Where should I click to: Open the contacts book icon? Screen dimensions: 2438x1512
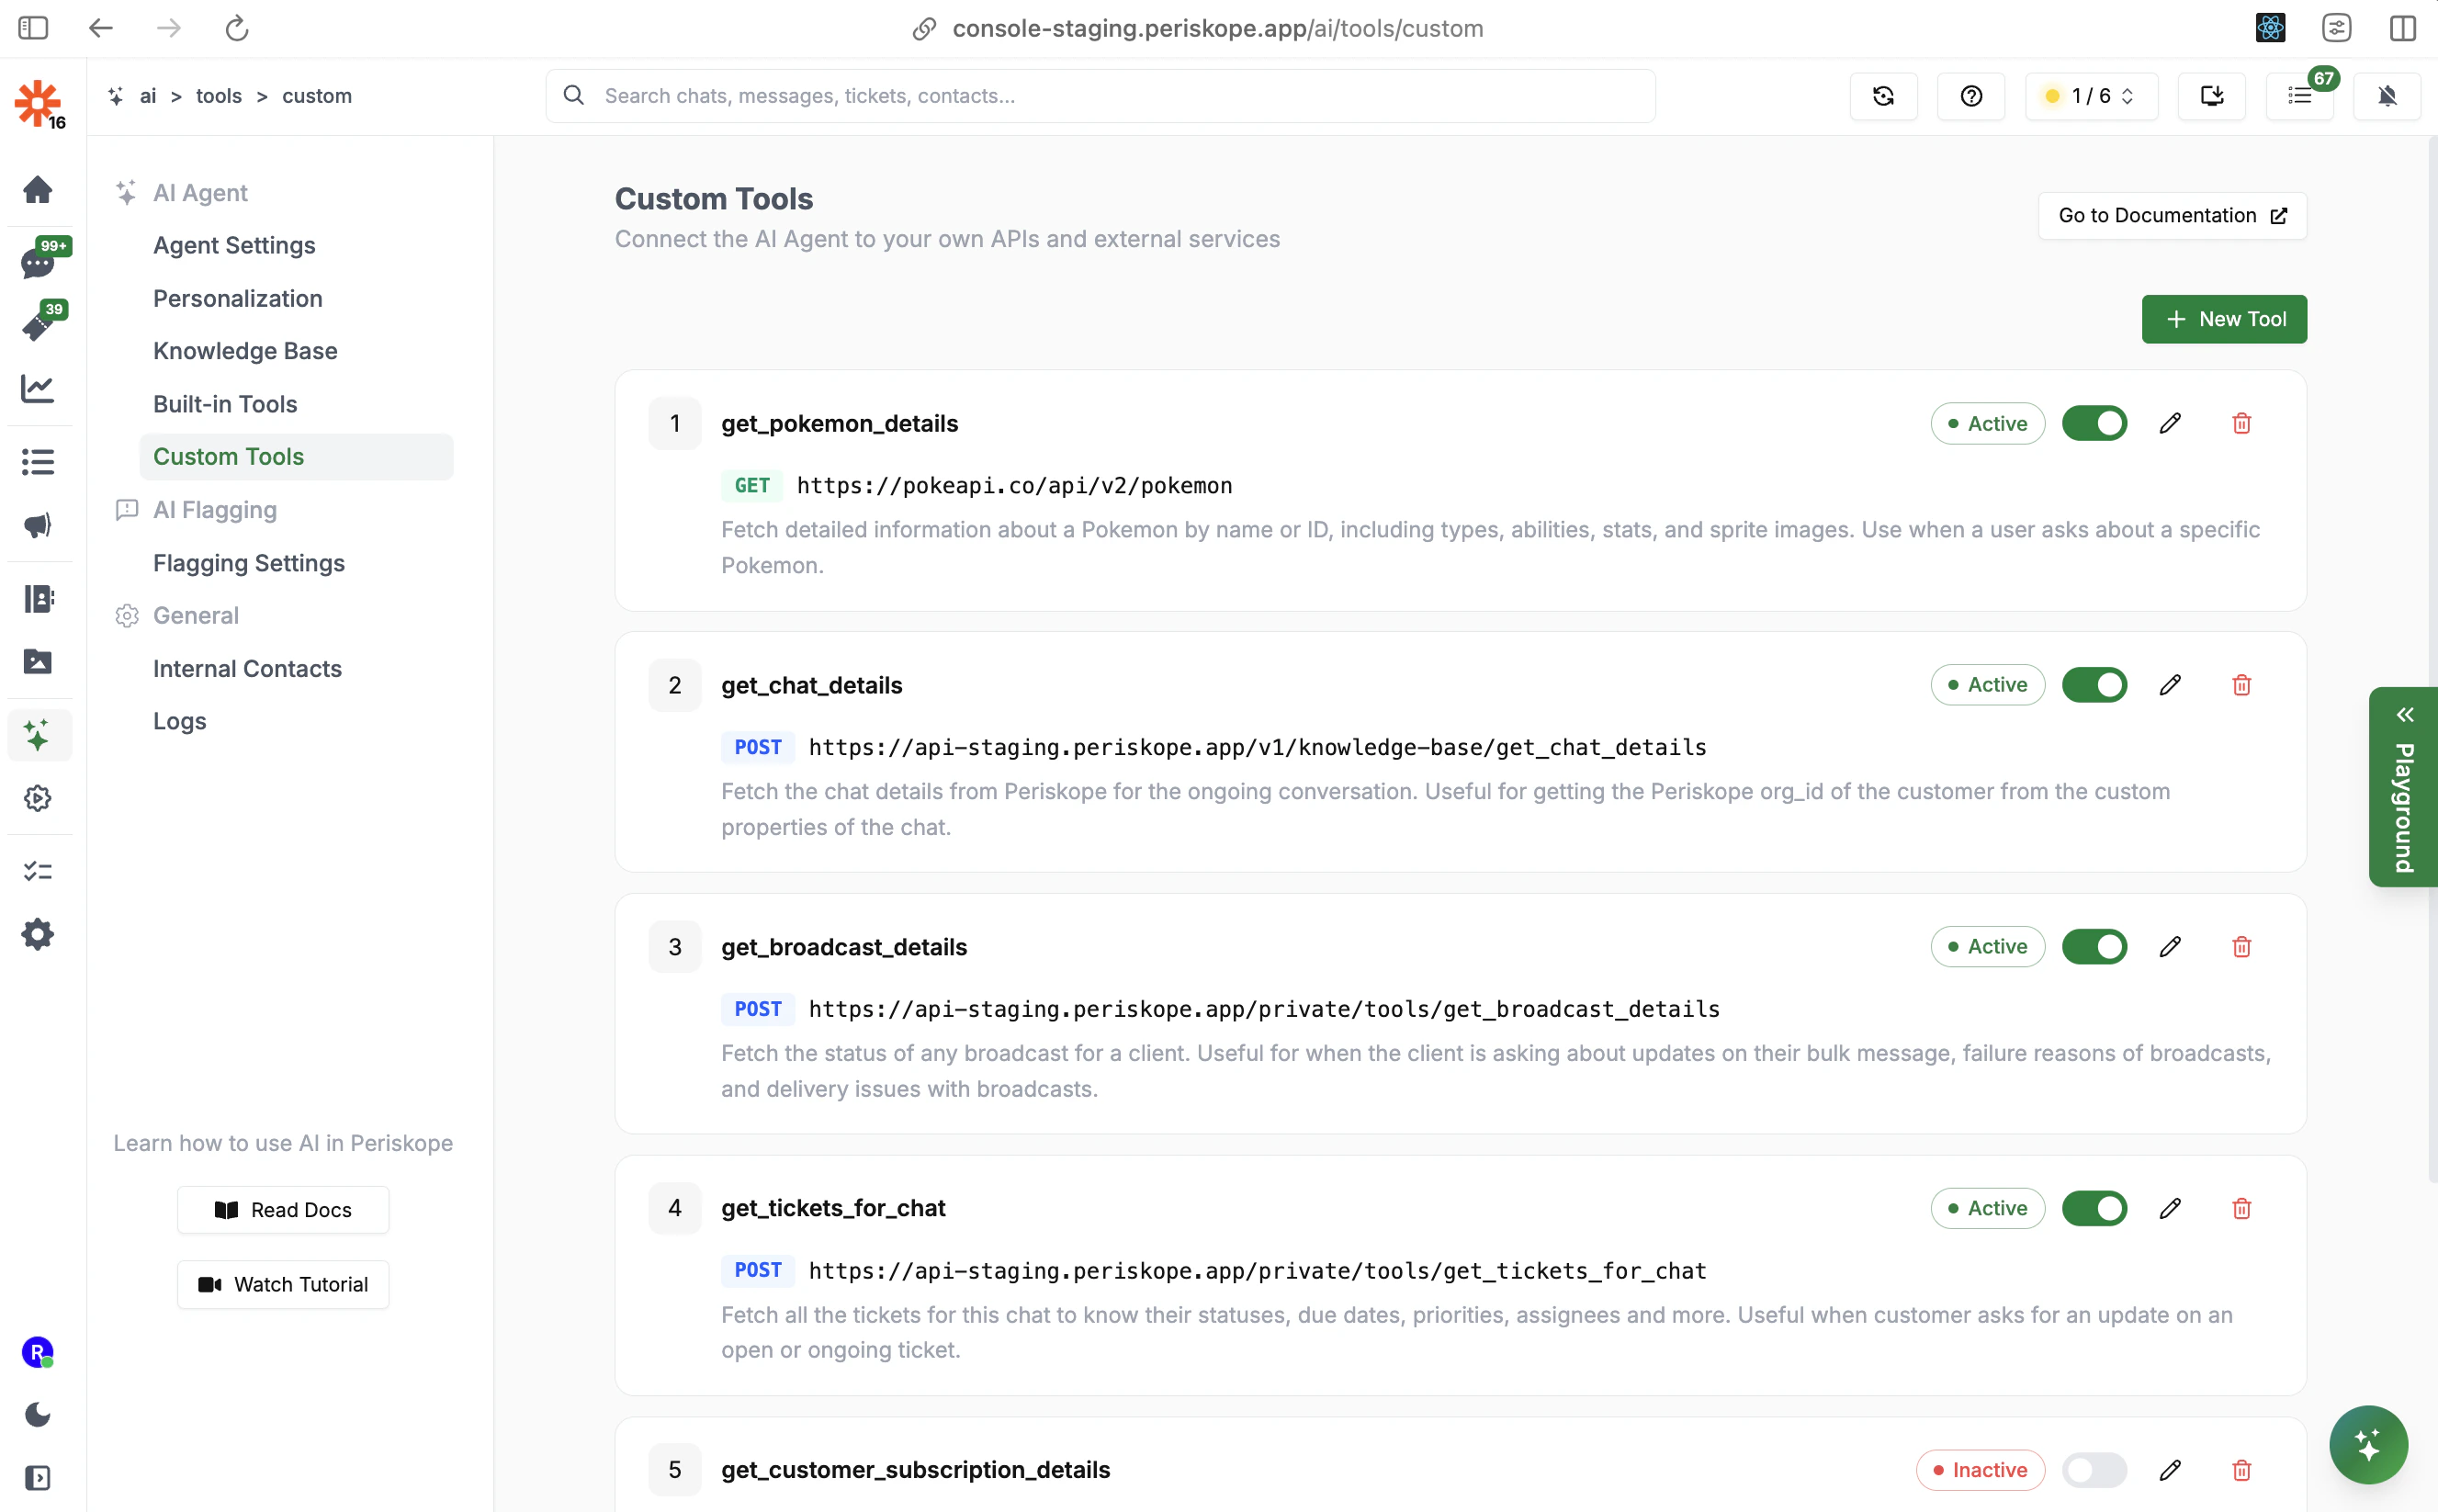[x=38, y=598]
